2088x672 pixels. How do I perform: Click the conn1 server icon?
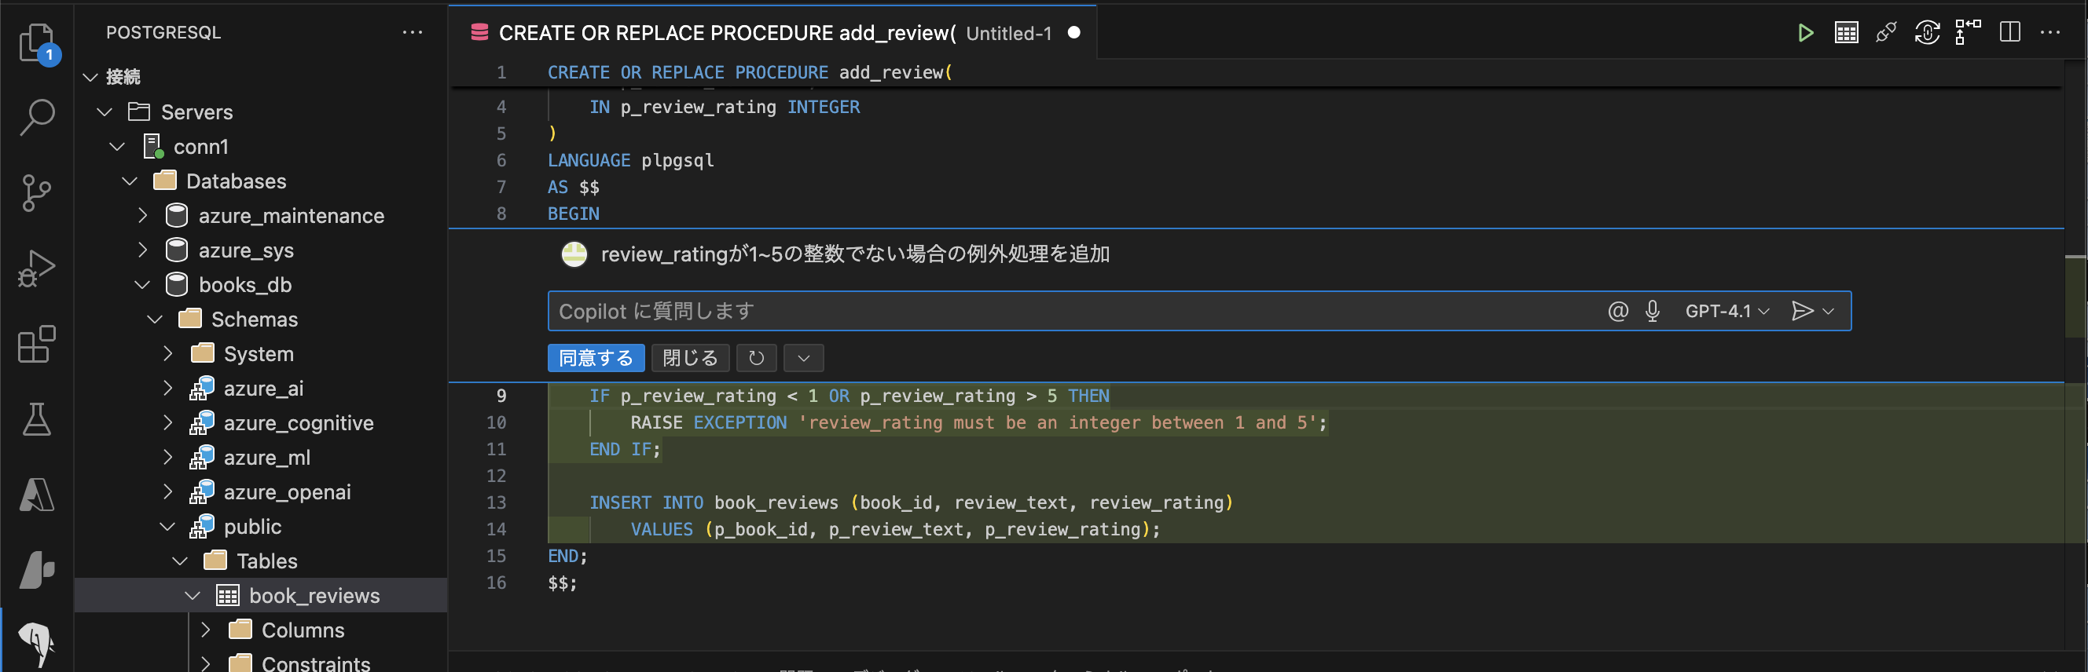pyautogui.click(x=153, y=147)
